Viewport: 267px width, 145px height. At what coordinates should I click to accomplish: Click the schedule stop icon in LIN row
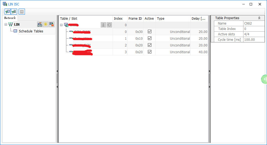point(52,25)
